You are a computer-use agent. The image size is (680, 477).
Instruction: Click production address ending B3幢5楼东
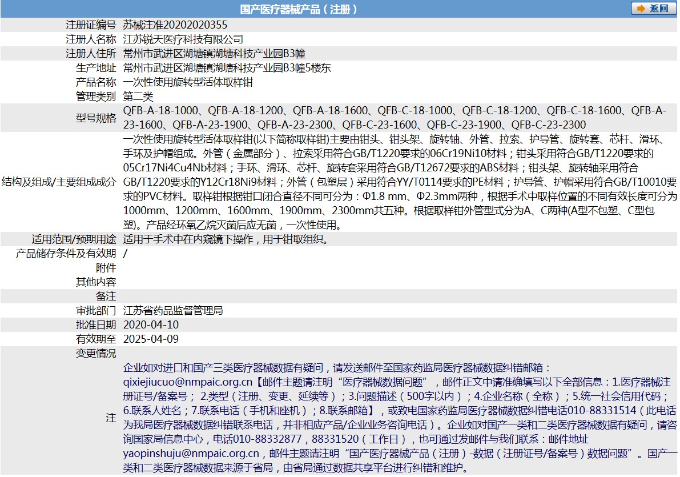pos(227,68)
